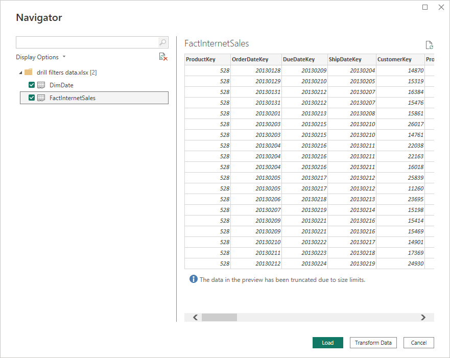Click the refresh preview icon

click(x=430, y=45)
